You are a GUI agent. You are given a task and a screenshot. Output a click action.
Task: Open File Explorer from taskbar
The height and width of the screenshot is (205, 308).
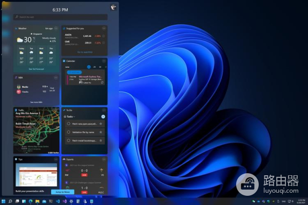pyautogui.click(x=37, y=201)
